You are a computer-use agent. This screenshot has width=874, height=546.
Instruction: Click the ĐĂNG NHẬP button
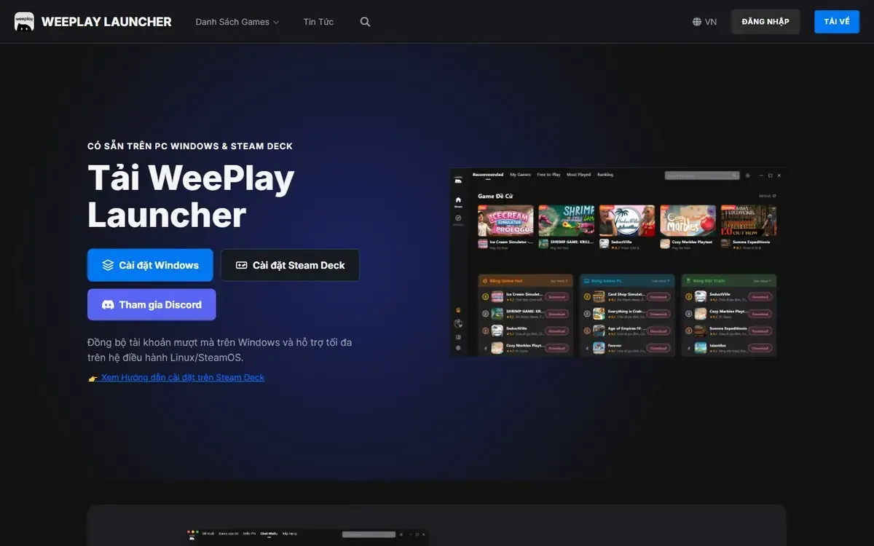click(765, 22)
